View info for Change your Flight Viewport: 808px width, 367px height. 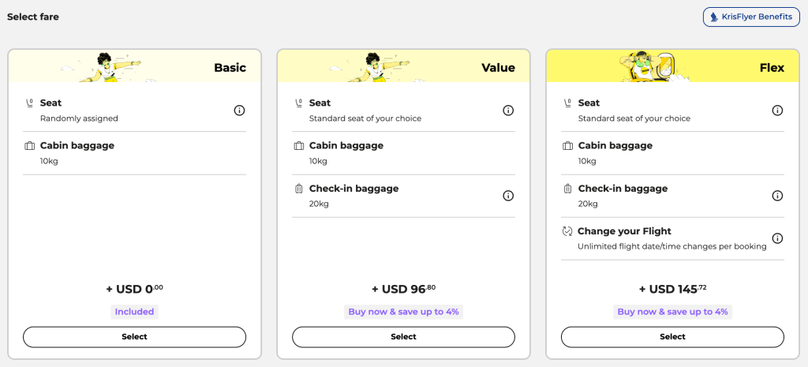point(777,238)
